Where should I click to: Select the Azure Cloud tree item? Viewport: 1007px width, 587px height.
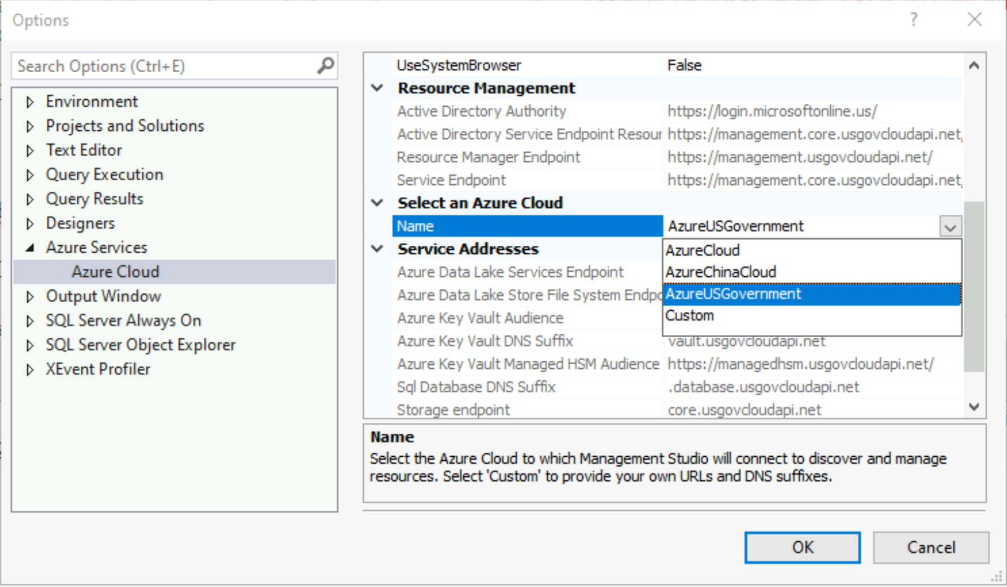115,271
